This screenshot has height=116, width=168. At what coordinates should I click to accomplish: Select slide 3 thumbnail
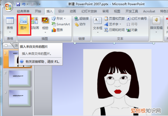(x=20, y=98)
